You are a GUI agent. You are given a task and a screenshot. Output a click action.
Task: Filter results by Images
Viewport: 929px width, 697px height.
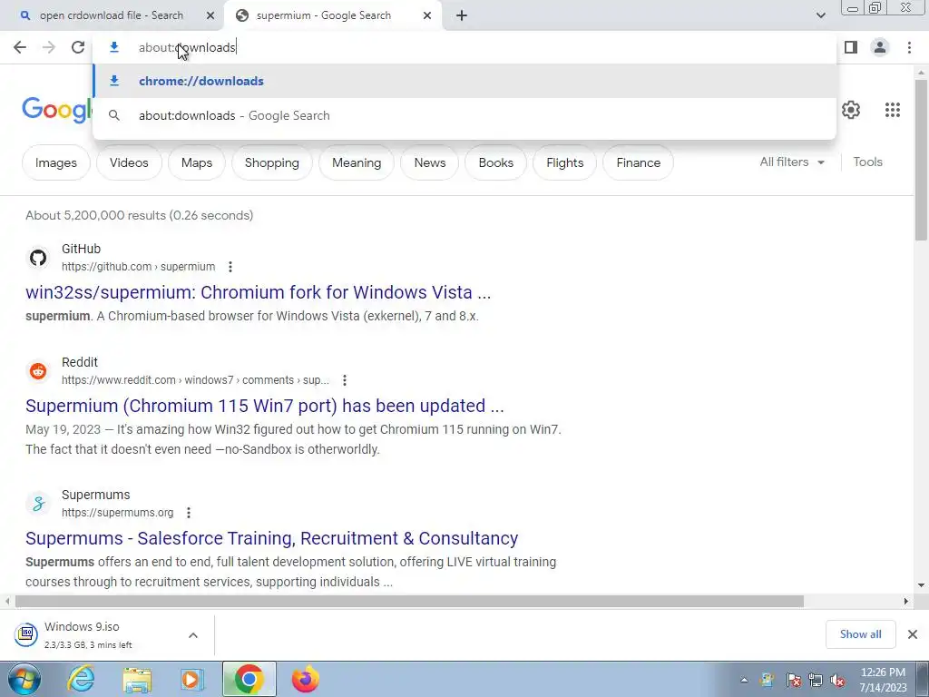56,162
